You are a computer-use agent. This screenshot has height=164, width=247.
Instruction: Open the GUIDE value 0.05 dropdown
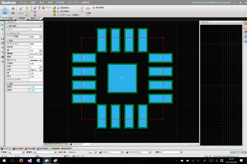150,152
